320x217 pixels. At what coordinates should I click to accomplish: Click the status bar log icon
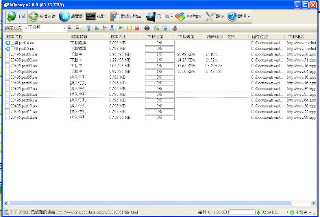(6, 212)
